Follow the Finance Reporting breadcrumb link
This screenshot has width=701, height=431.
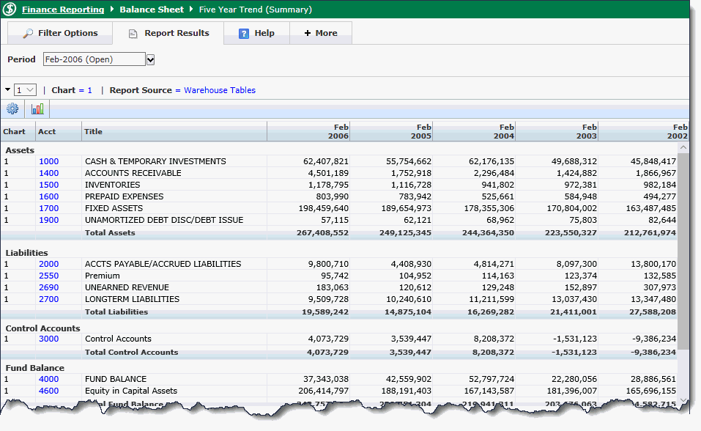point(63,10)
